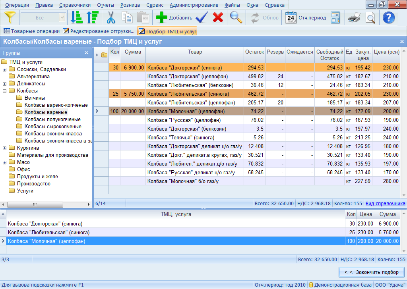
Task: Close the Группы panel
Action: [x=86, y=53]
